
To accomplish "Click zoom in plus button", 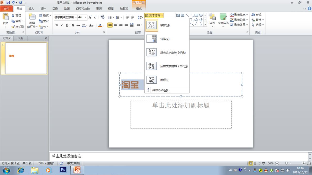I will click(x=303, y=163).
